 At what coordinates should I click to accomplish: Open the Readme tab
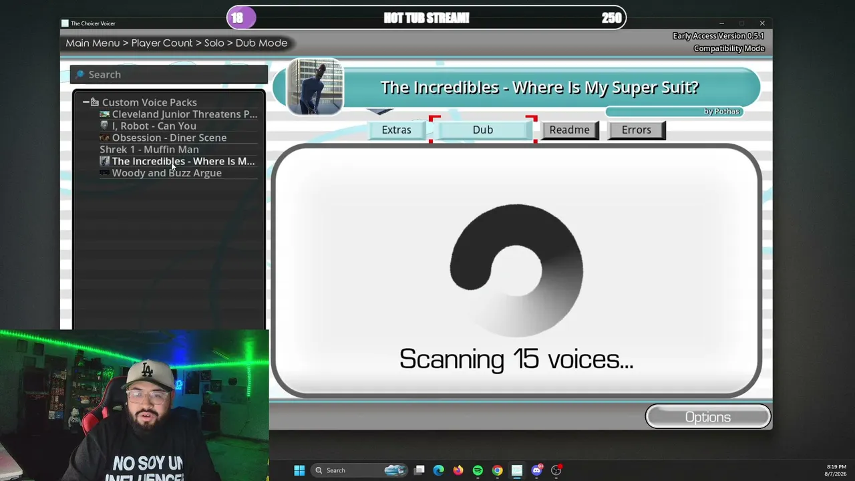[569, 130]
